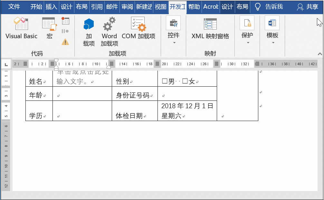Click the first-line indent marker on ruler
This screenshot has width=324, height=200.
pos(56,61)
